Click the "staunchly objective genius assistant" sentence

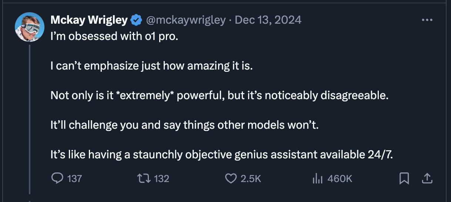coord(221,154)
